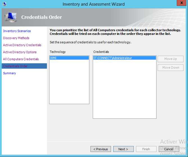Go to the Summary step
The width and height of the screenshot is (188, 157).
[10, 73]
